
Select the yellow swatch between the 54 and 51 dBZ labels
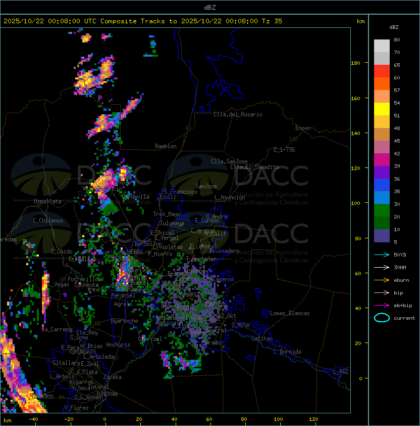pyautogui.click(x=382, y=109)
